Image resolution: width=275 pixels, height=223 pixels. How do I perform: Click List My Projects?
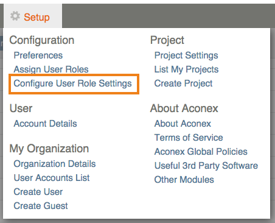(x=186, y=69)
